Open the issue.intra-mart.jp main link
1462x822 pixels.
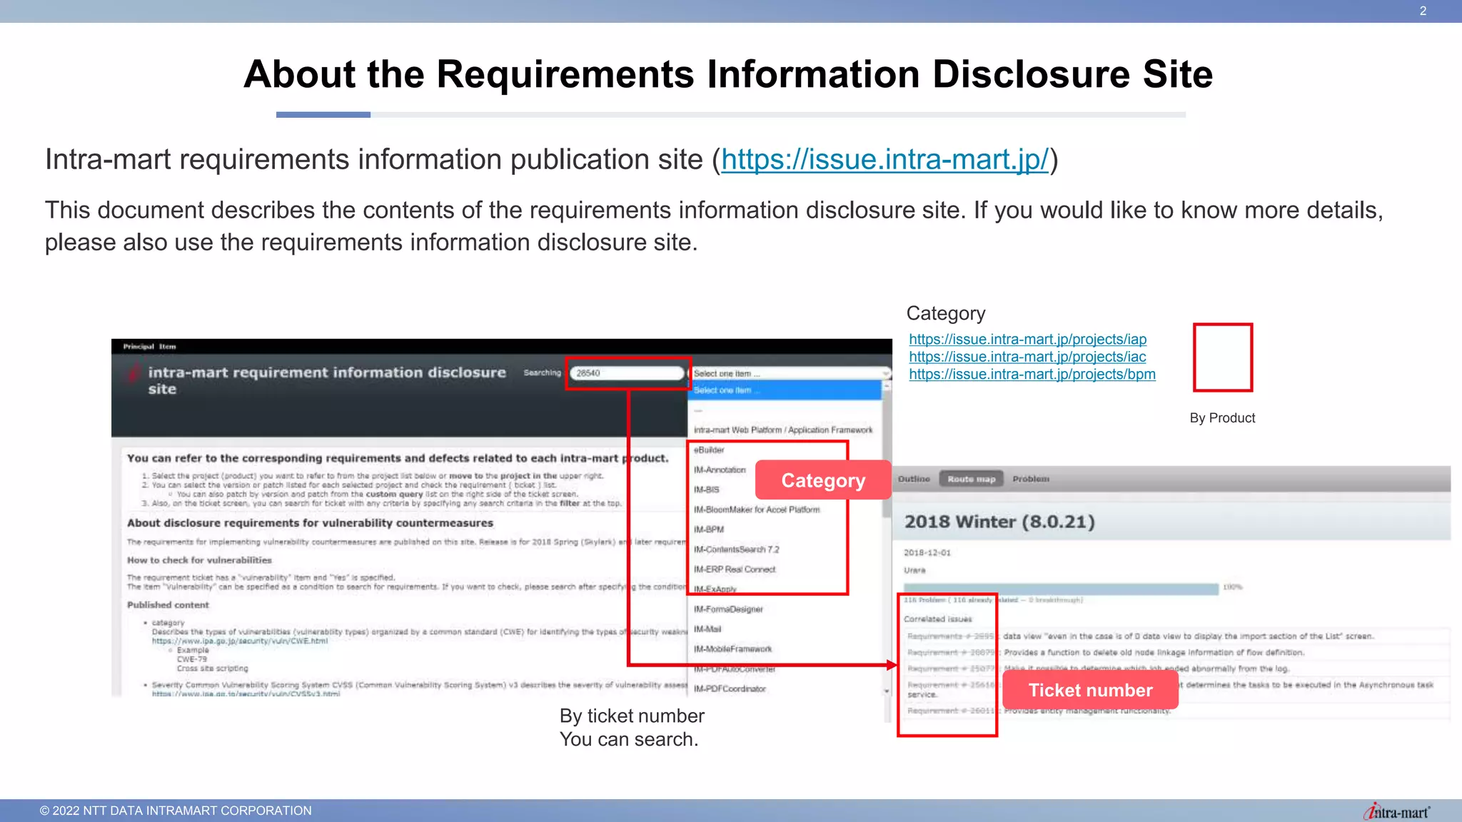884,160
